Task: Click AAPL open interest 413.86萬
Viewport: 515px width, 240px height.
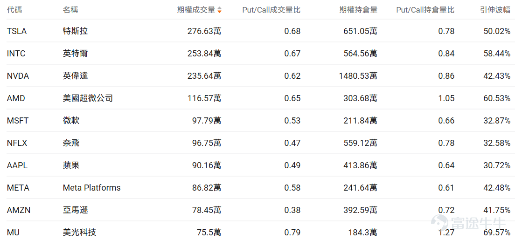Action: point(361,165)
